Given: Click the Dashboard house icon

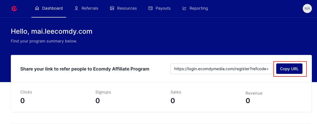Looking at the screenshot, I should (37, 8).
